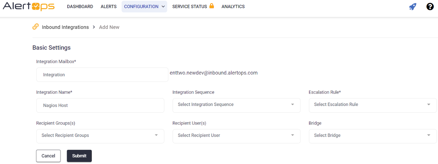Viewport: 438px width, 164px height.
Task: Click the Cancel button
Action: (x=48, y=156)
